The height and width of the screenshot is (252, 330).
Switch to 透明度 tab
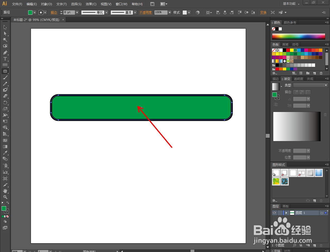coord(298,79)
